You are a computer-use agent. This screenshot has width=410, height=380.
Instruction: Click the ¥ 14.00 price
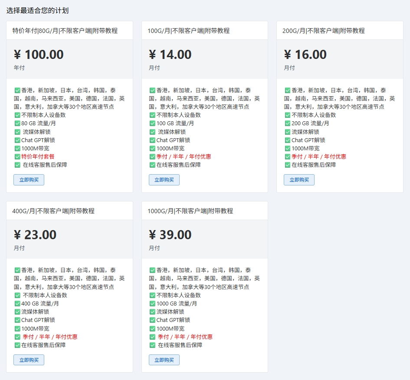(170, 55)
